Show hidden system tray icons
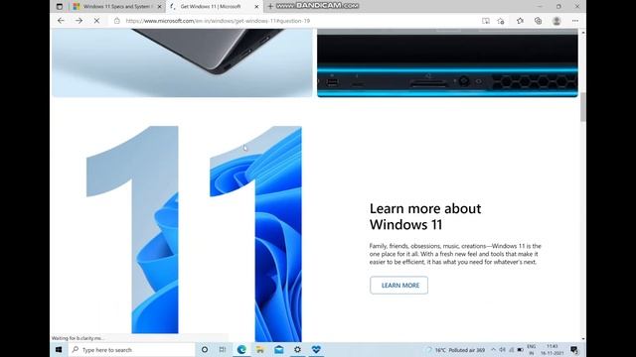 [493, 350]
